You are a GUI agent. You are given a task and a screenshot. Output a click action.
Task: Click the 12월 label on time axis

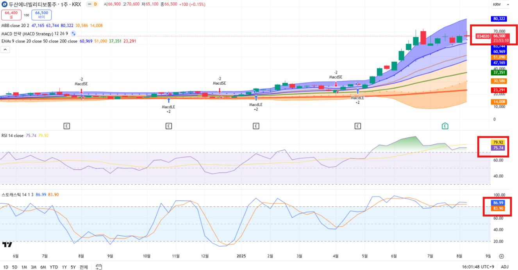[x=205, y=256]
